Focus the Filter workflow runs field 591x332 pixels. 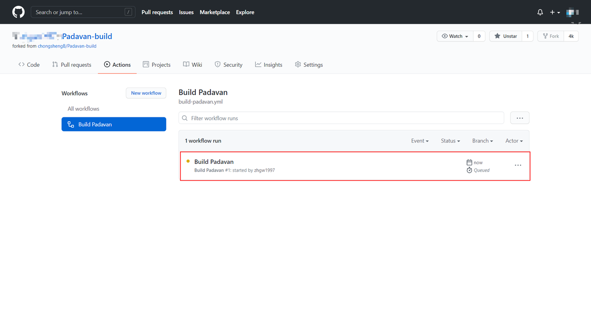(x=341, y=118)
